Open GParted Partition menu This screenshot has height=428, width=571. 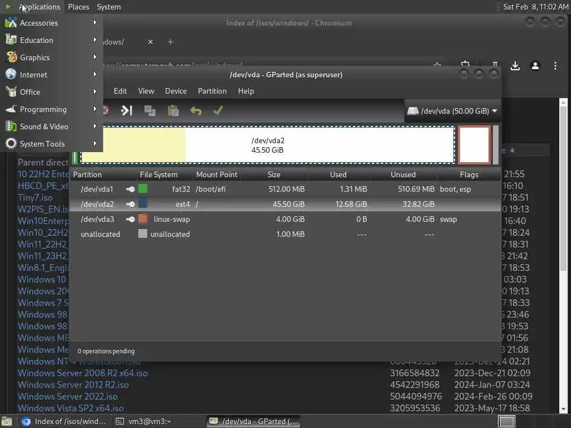click(x=212, y=91)
